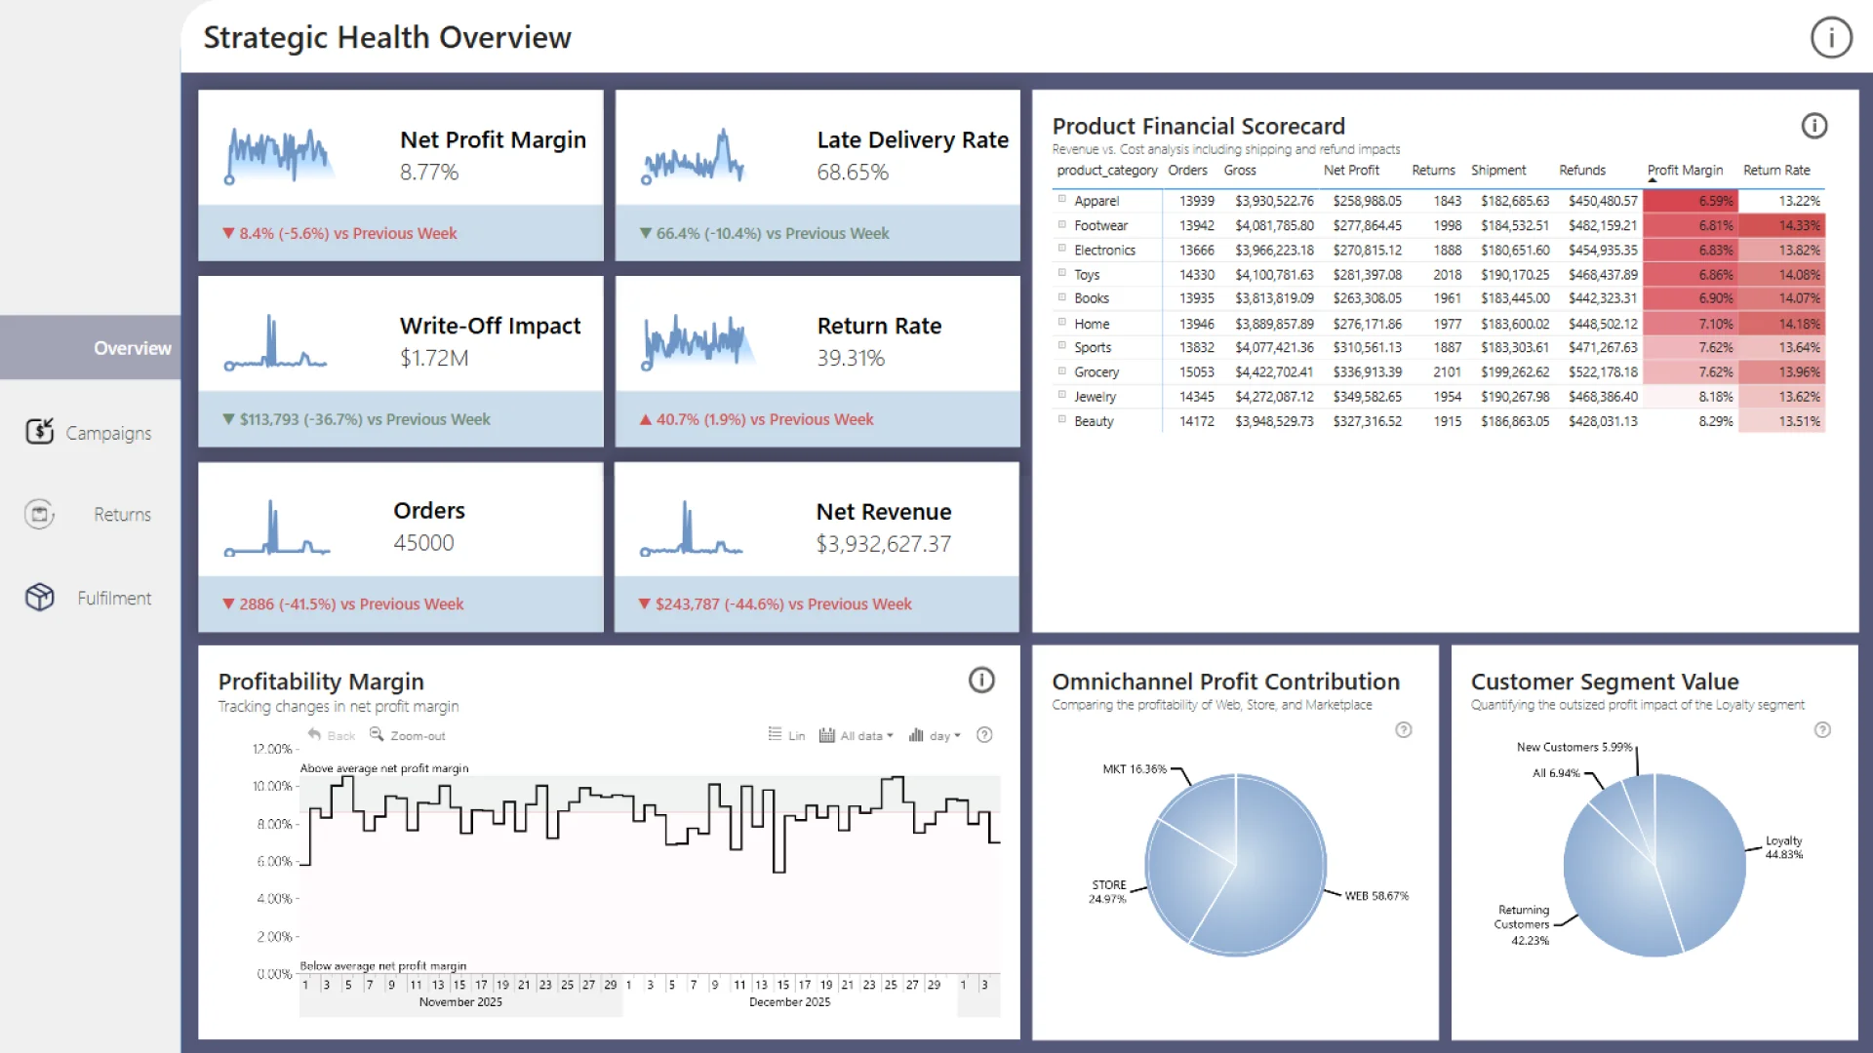Sort by Return Rate column header
This screenshot has height=1053, width=1873.
pos(1775,171)
